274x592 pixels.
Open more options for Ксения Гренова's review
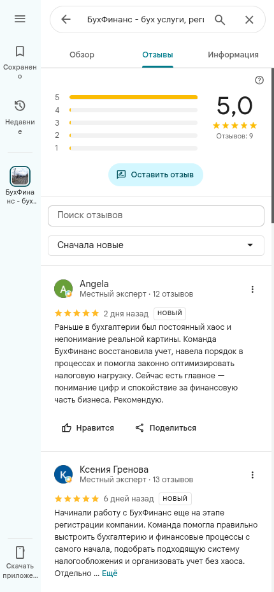coord(252,475)
